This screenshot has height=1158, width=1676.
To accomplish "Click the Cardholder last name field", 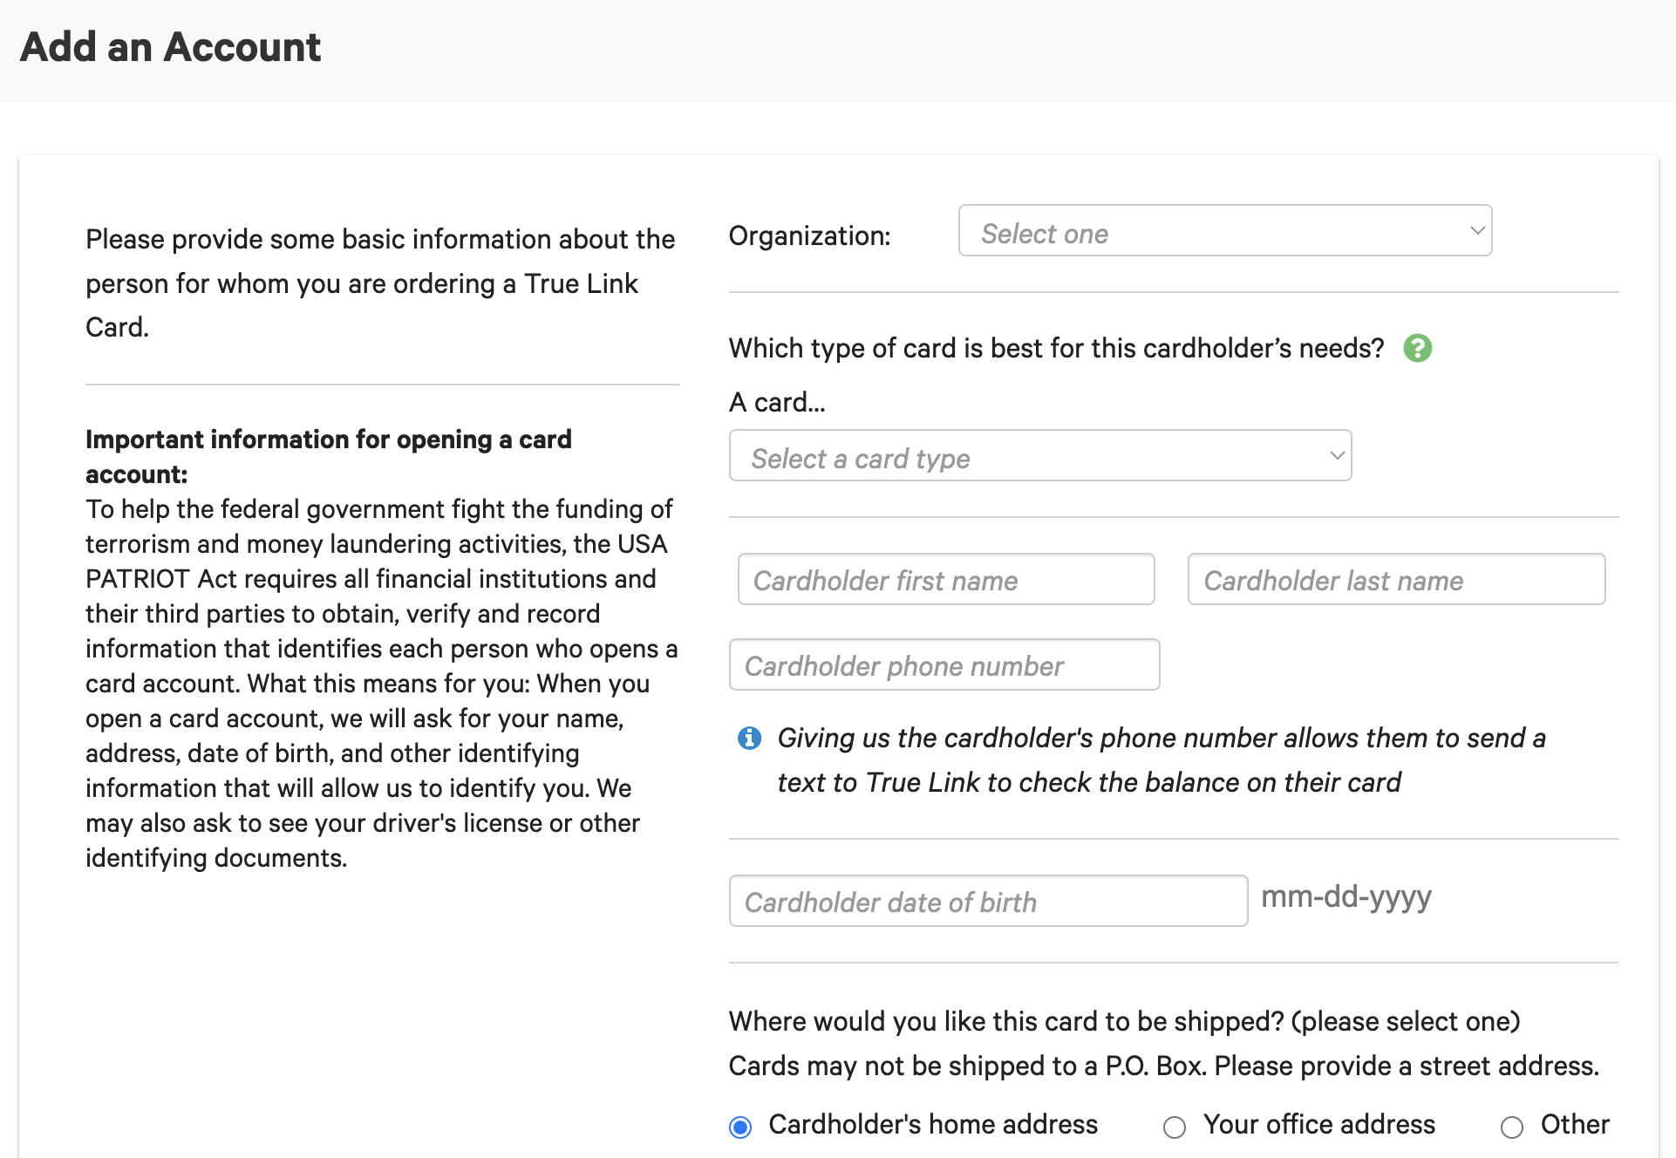I will click(x=1395, y=579).
